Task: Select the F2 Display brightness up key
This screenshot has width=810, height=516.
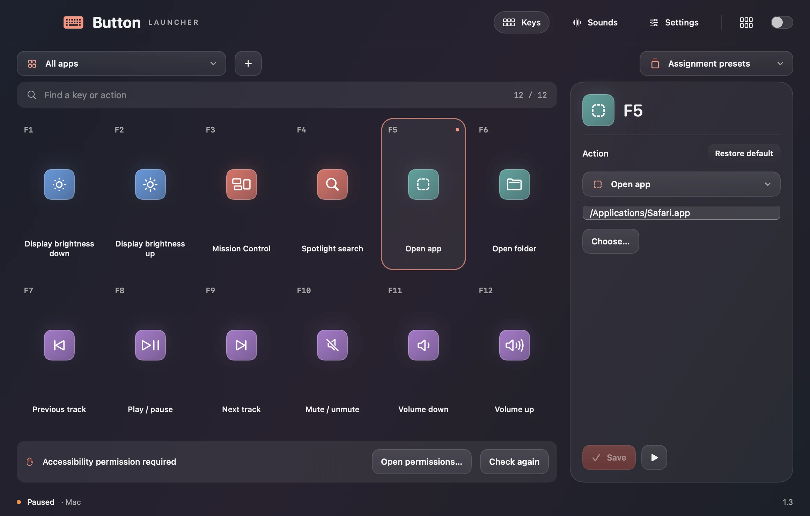Action: click(150, 194)
